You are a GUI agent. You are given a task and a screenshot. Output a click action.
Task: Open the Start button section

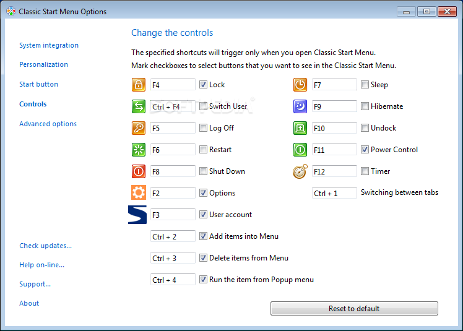[38, 84]
